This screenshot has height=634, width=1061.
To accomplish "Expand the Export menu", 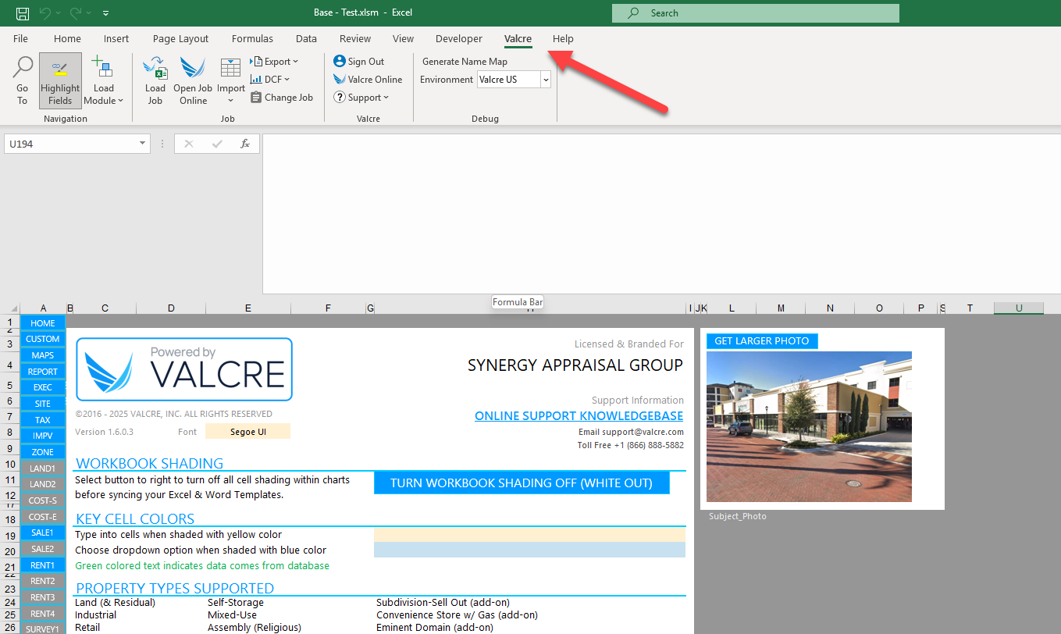I will coord(275,62).
